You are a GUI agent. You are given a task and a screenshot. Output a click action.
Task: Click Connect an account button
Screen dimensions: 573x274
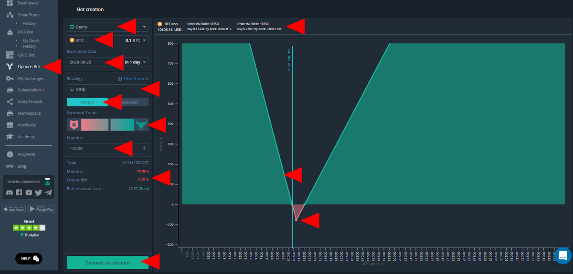pyautogui.click(x=107, y=263)
